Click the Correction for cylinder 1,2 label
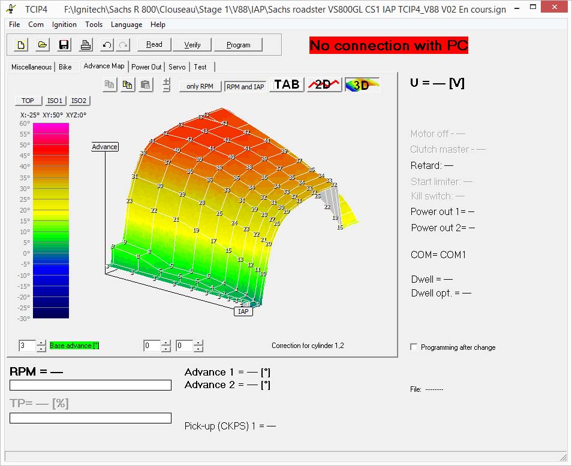 tap(308, 346)
